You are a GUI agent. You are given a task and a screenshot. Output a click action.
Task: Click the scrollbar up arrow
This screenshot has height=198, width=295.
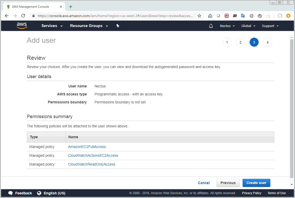(292, 37)
